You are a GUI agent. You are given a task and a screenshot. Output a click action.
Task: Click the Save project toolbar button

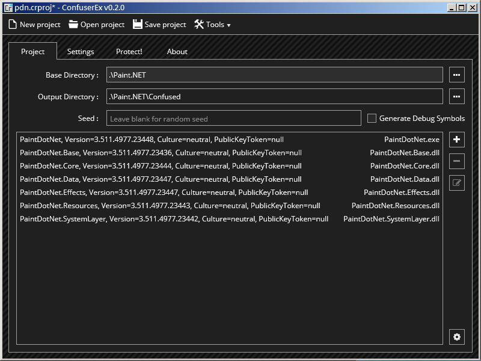point(159,25)
